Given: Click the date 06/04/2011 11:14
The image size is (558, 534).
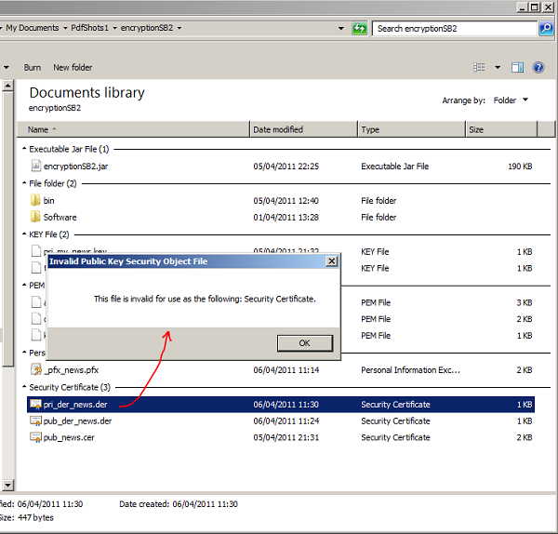Looking at the screenshot, I should 286,370.
